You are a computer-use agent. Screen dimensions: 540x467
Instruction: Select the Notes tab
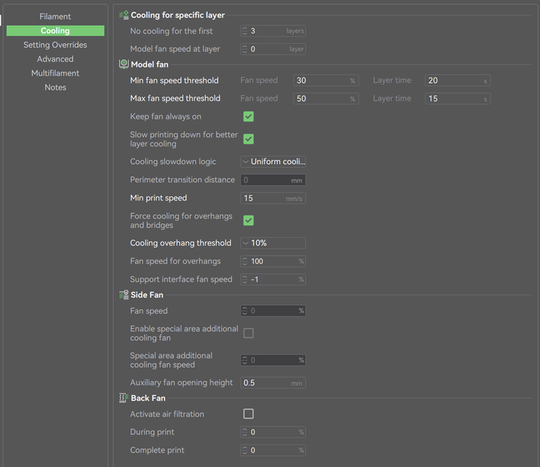(x=55, y=88)
